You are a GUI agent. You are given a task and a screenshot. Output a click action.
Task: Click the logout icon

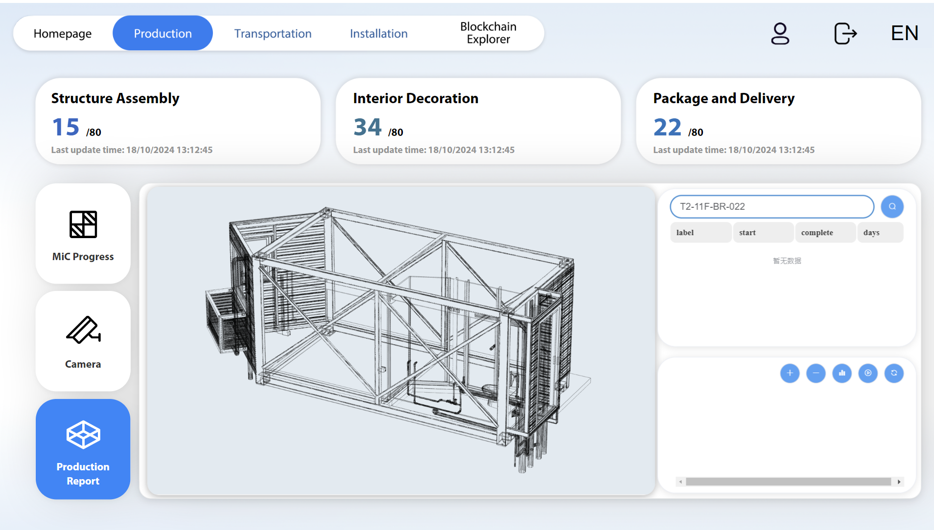click(x=845, y=34)
